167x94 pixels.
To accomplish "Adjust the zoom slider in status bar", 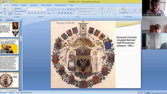I will 158,93.
